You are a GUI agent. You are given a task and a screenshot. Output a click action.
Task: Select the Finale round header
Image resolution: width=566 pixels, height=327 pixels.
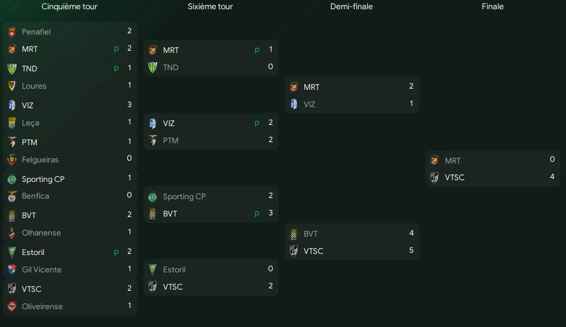point(493,7)
